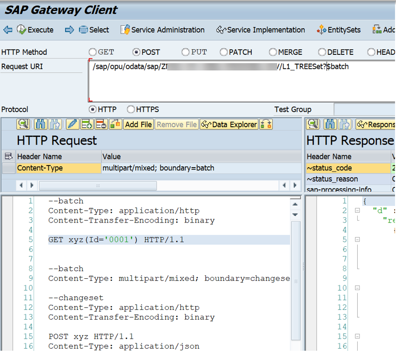Click the back arrow icon
396x358 pixels.
(8, 30)
